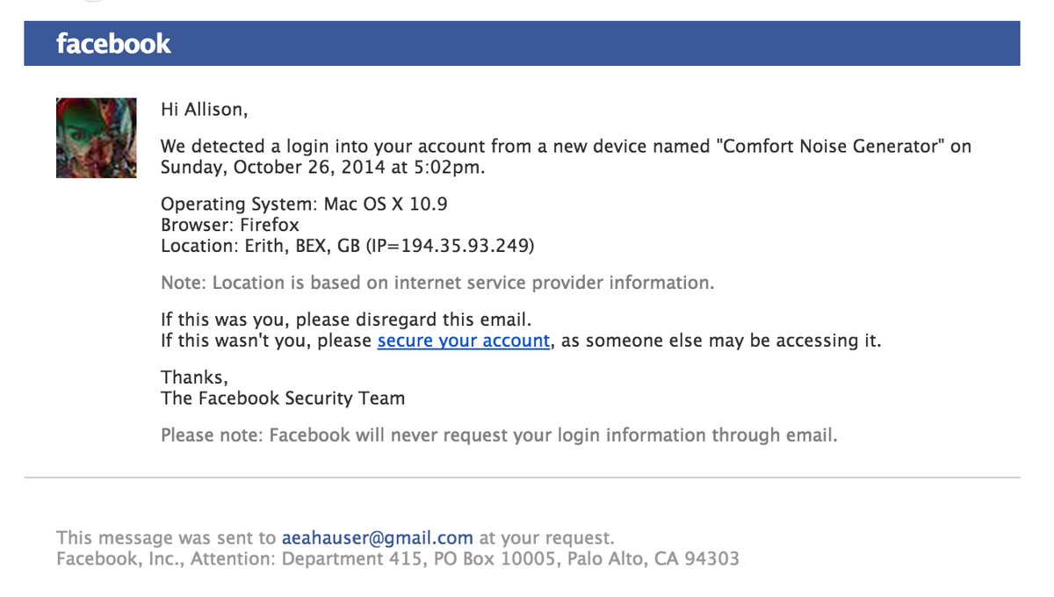
Task: Click 'If this was you, please disregard' sentence
Action: pos(346,320)
